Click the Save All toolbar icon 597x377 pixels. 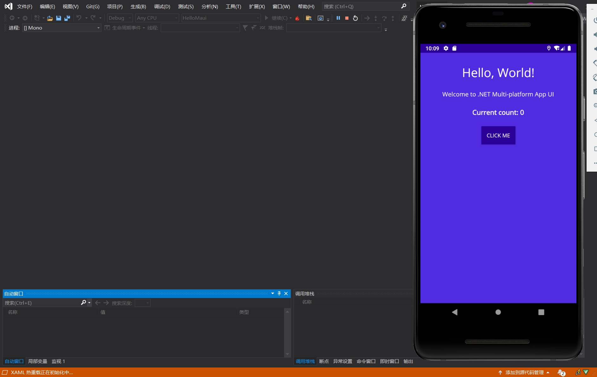[67, 18]
